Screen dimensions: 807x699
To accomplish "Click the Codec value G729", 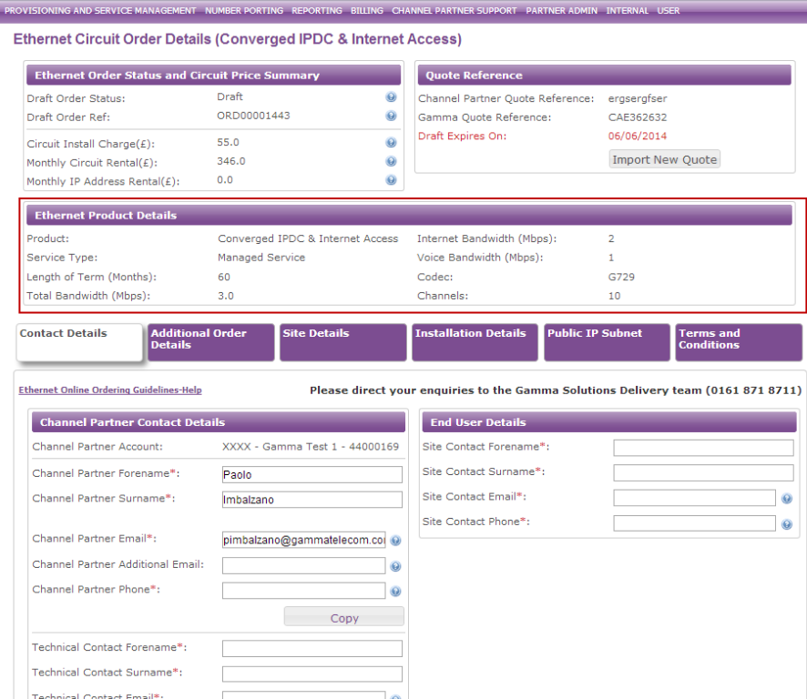I will click(621, 277).
